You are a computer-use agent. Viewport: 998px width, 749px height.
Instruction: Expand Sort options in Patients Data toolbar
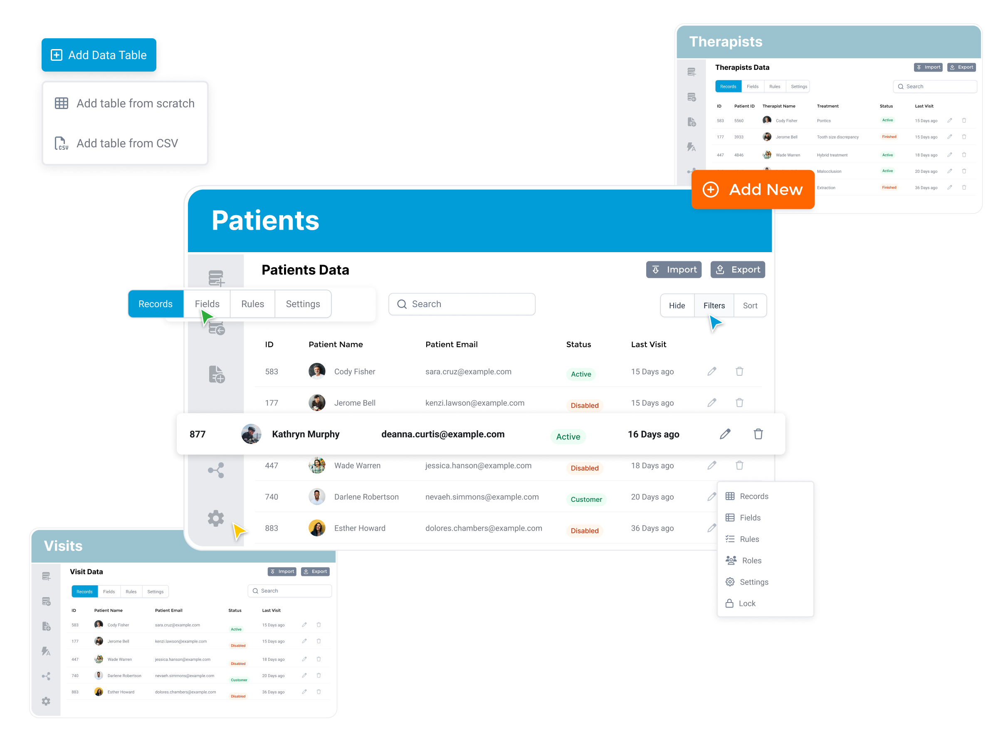[749, 305]
